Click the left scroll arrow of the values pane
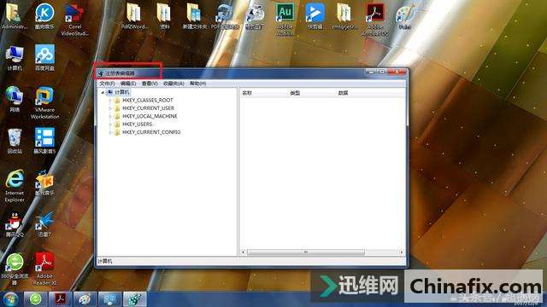Screen dimensions: 547x307 (243, 252)
